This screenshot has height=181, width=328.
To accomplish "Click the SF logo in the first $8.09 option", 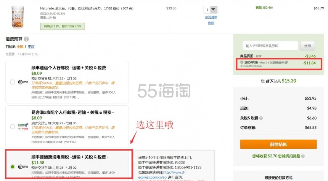I will 23,82.
